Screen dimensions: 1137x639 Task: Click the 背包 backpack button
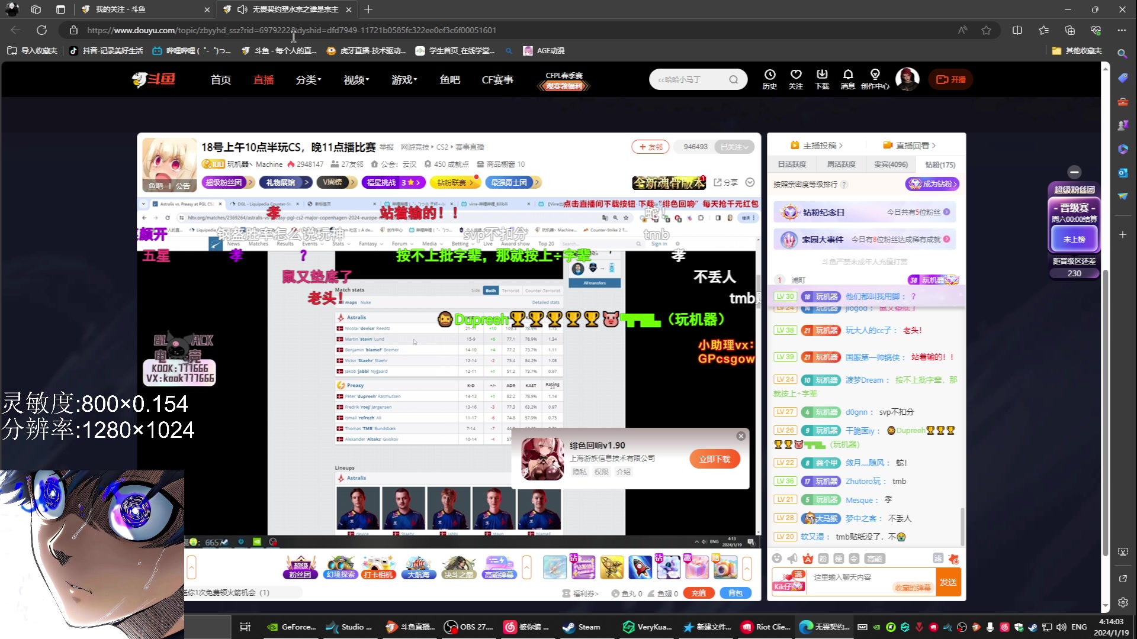click(x=735, y=593)
